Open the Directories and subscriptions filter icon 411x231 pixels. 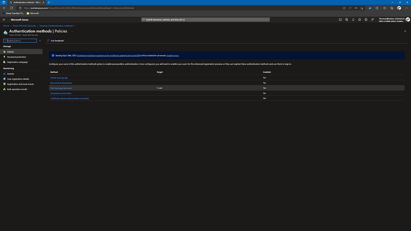(347, 20)
